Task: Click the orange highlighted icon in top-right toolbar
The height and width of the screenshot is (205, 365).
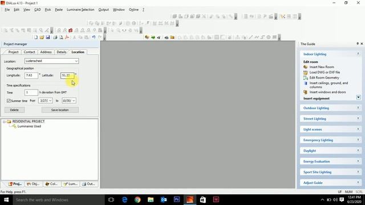Action: click(283, 17)
